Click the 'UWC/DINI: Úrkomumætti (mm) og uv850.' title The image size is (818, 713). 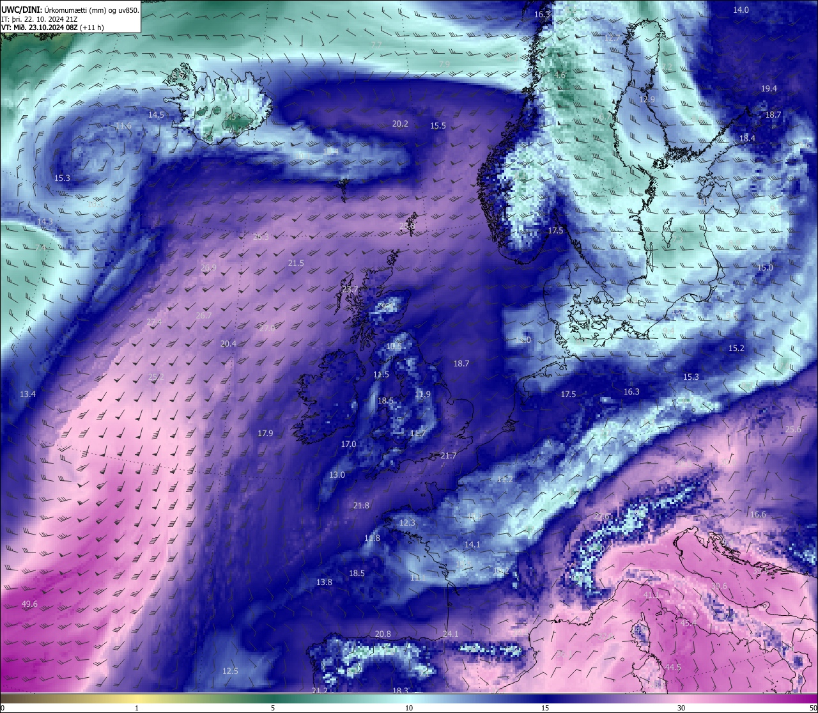point(70,10)
